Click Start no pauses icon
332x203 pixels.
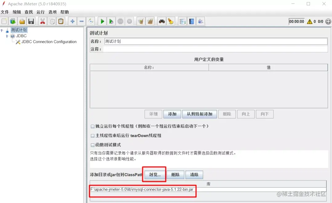point(111,21)
